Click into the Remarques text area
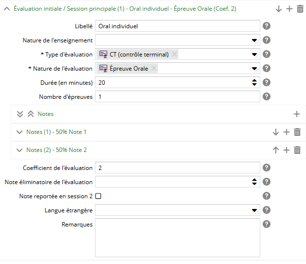The height and width of the screenshot is (264, 306). pos(177,237)
